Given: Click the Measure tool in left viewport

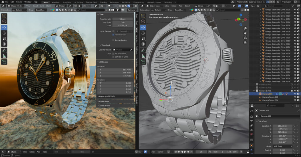Looking at the screenshot, I should (4, 56).
